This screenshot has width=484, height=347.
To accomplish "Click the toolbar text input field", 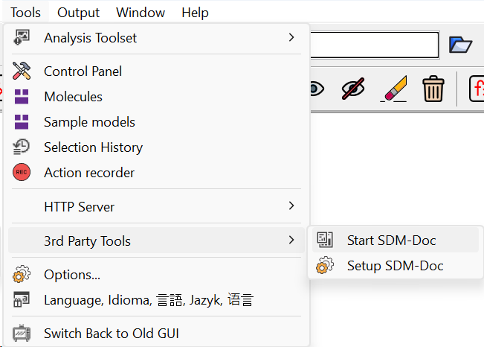I will (375, 45).
